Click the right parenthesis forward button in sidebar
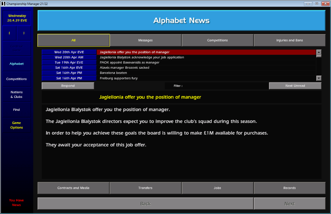Viewport: 331px width, 214px height. click(x=24, y=33)
